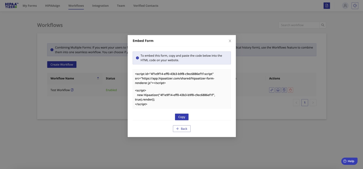Click the info icon in embed instructions
Screen dimensions: 363x169
click(x=137, y=58)
